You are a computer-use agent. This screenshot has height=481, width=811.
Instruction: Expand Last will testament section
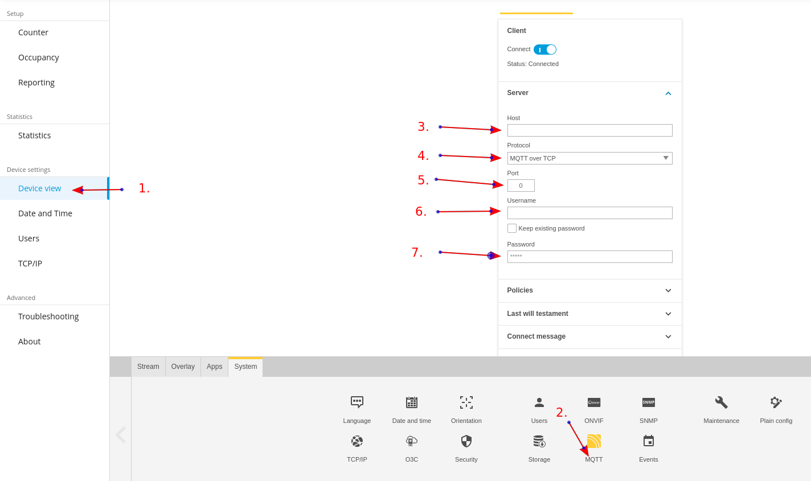589,314
